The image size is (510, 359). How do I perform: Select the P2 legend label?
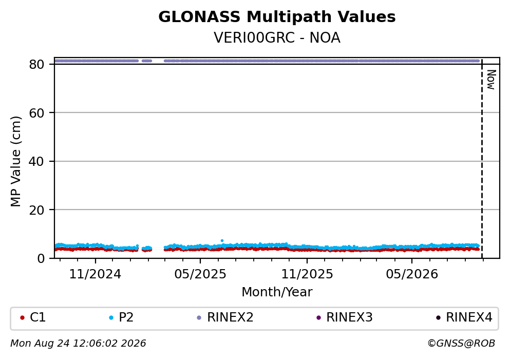[126, 317]
